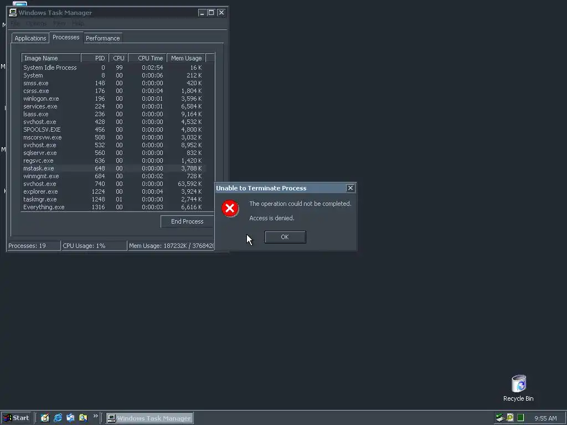Select the services.exe process

coord(114,106)
